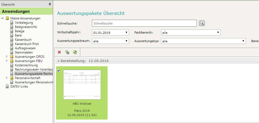Collapse the Bereitstellung 12.09.2019 group
This screenshot has height=123, width=259.
point(58,61)
